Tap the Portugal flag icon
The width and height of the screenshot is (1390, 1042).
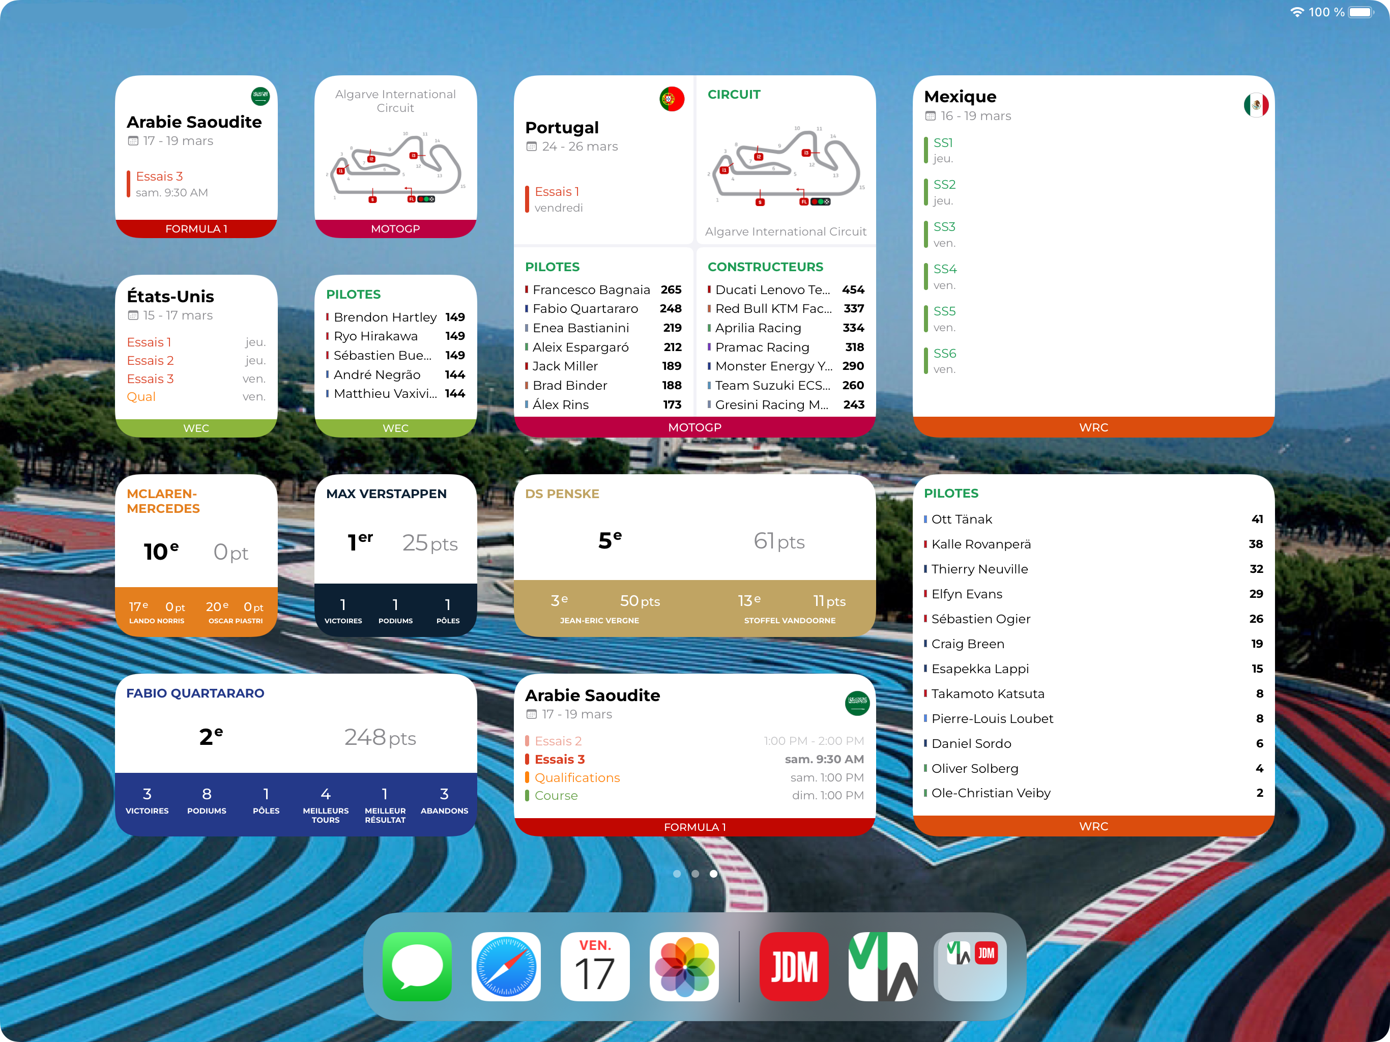point(672,99)
